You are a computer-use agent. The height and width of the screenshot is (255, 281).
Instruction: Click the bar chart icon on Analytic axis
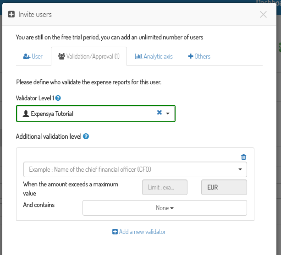[138, 56]
